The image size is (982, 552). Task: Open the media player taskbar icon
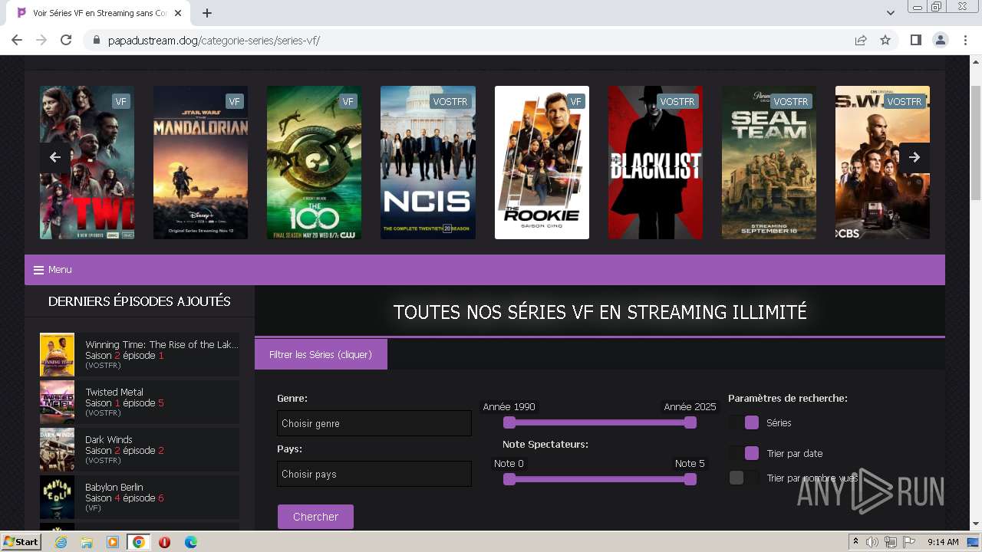[x=113, y=542]
